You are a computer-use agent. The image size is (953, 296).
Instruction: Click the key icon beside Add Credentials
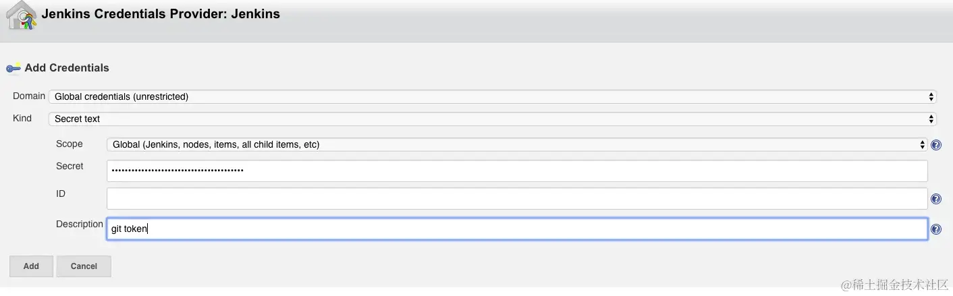(13, 67)
